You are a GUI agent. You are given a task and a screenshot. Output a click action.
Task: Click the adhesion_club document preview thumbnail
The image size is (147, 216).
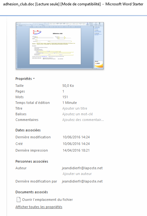click(x=60, y=46)
